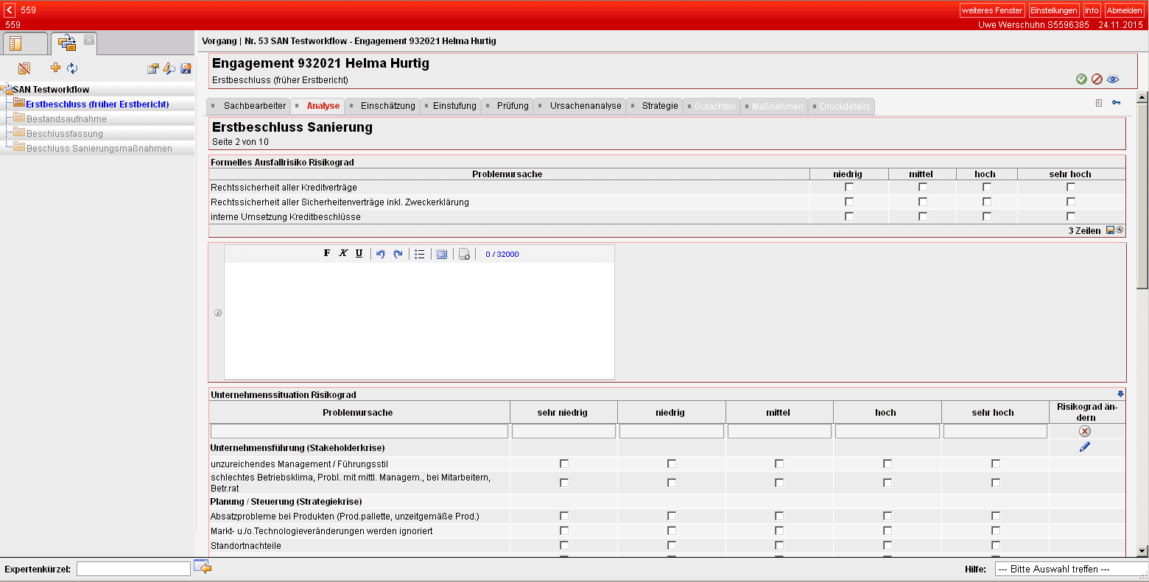Switch to the Prüfung tab
The image size is (1149, 582).
click(507, 106)
